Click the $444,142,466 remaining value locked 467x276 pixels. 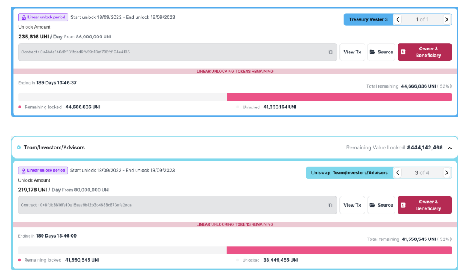[x=425, y=148]
